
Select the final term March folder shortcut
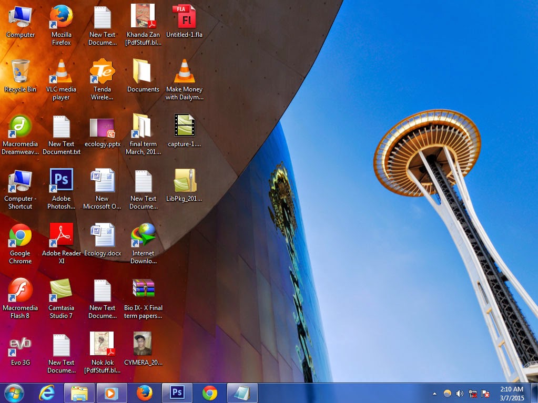[143, 135]
